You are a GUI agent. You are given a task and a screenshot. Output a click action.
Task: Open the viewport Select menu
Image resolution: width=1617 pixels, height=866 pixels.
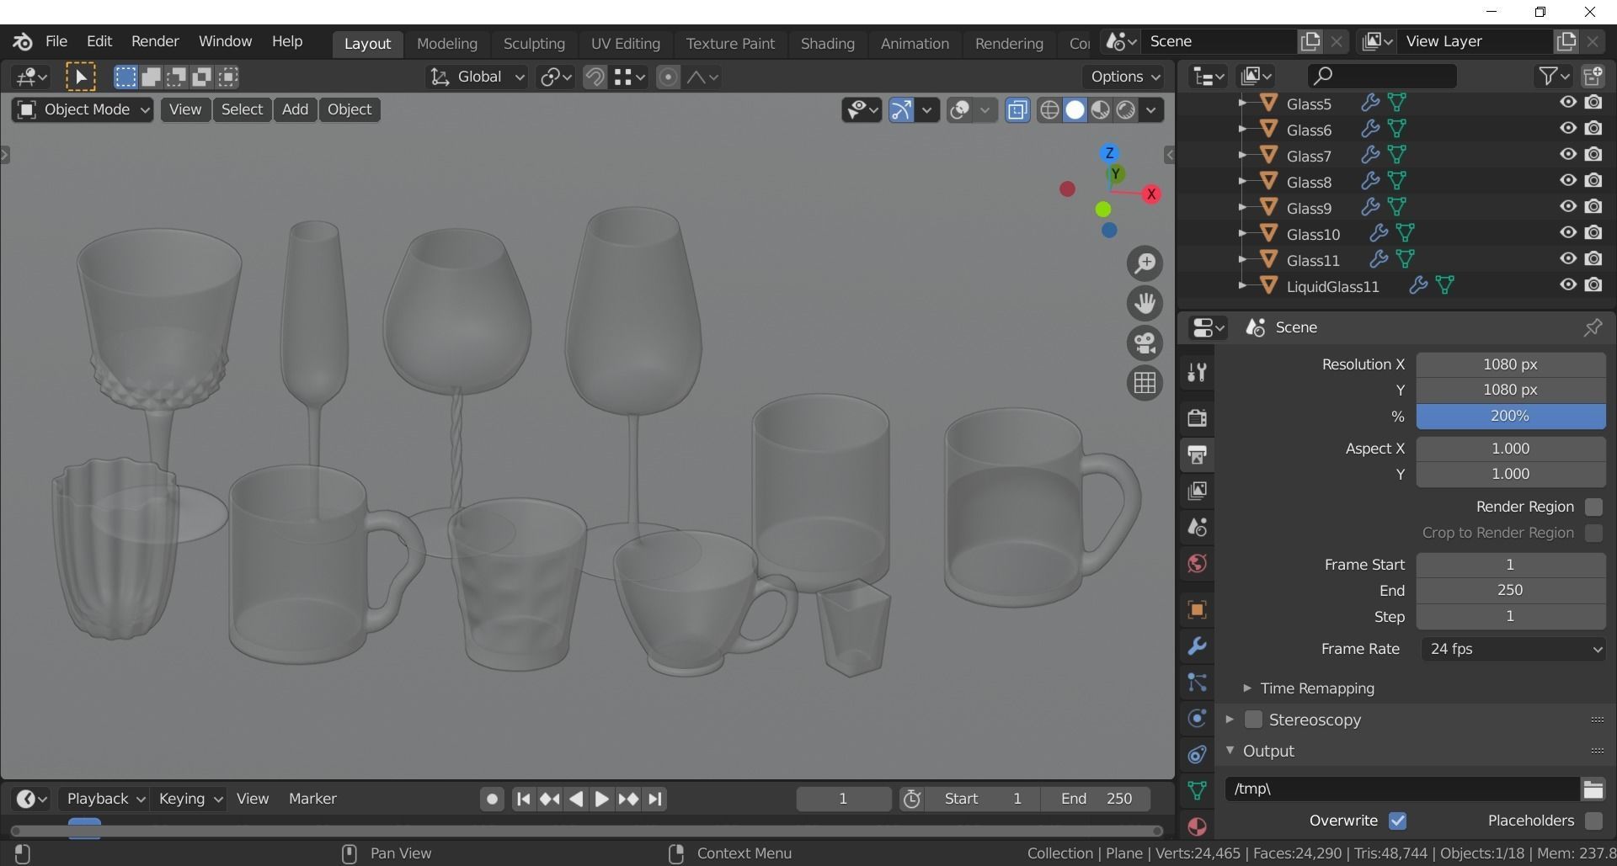242,110
